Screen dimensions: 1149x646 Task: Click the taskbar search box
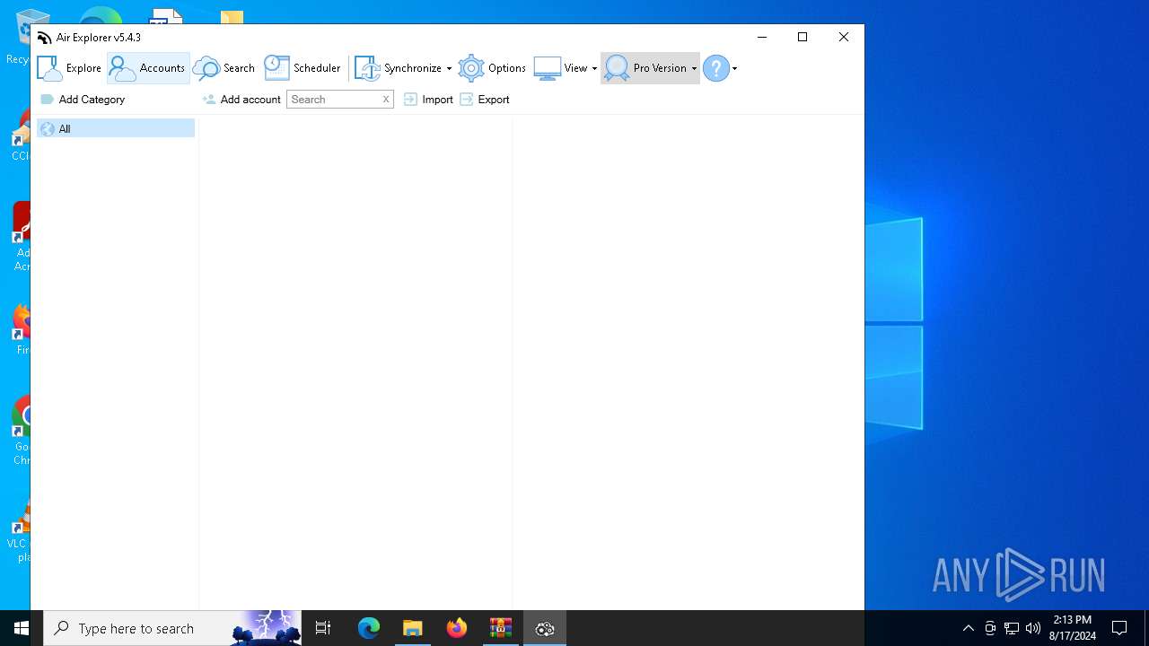click(172, 628)
